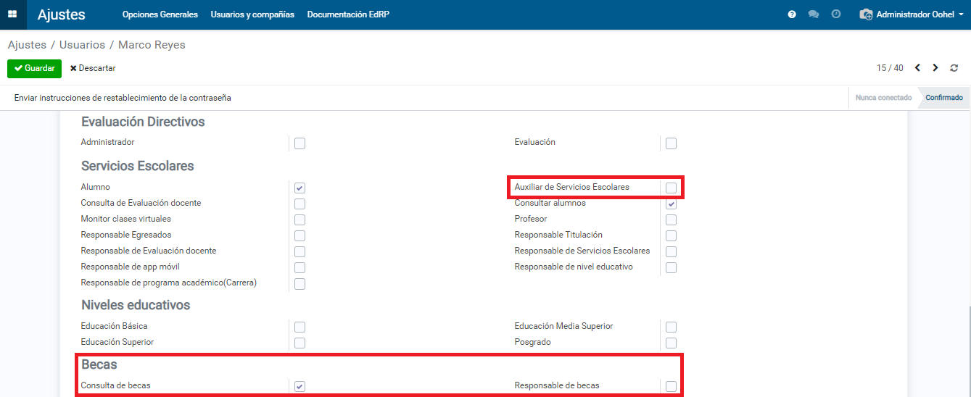
Task: Open the Opciones Generales menu
Action: click(160, 14)
